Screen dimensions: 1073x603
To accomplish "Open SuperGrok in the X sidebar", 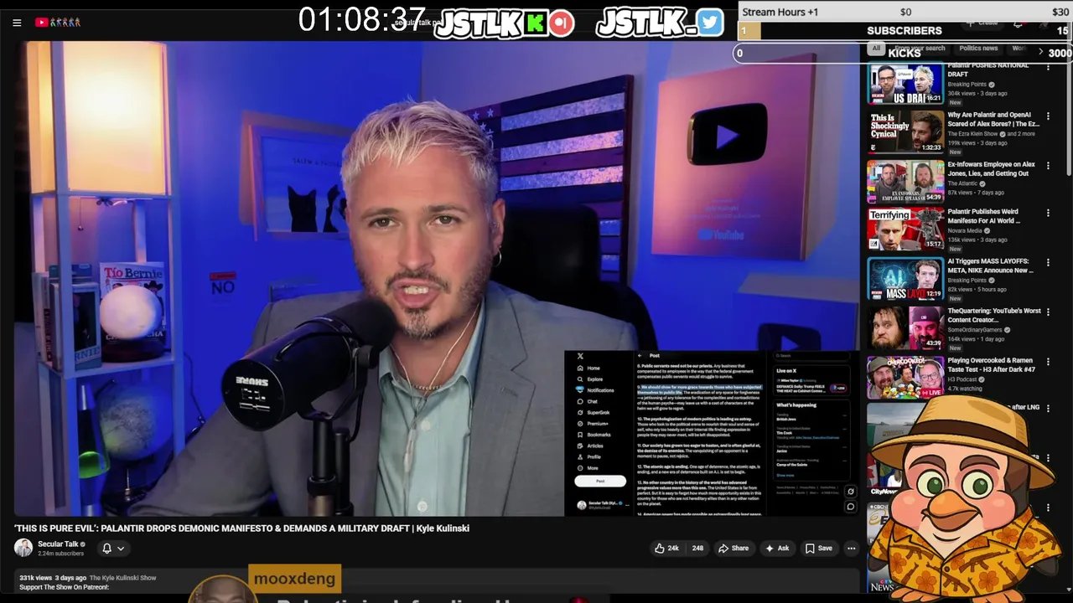I will (593, 413).
